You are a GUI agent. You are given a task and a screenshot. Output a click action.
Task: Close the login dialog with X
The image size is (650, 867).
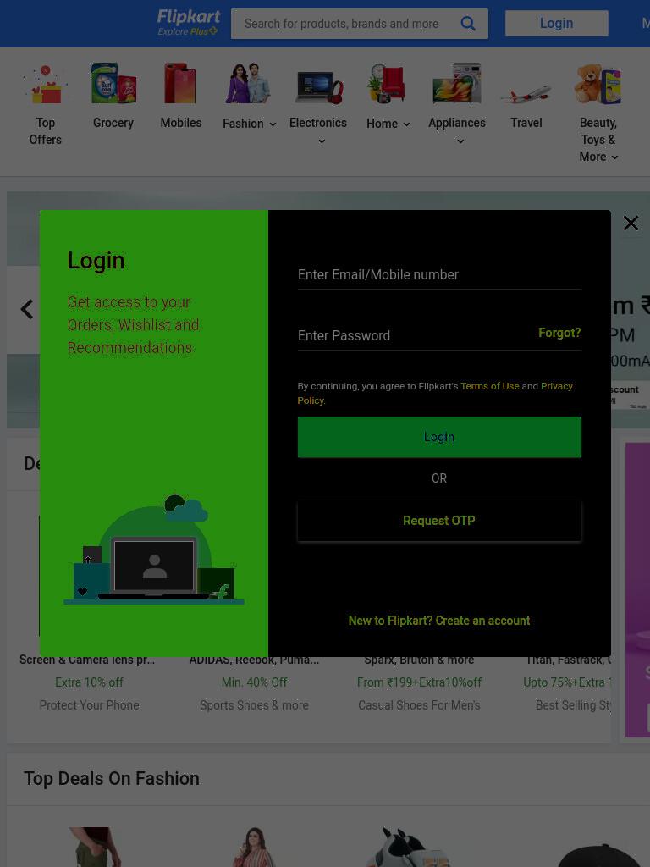(631, 223)
